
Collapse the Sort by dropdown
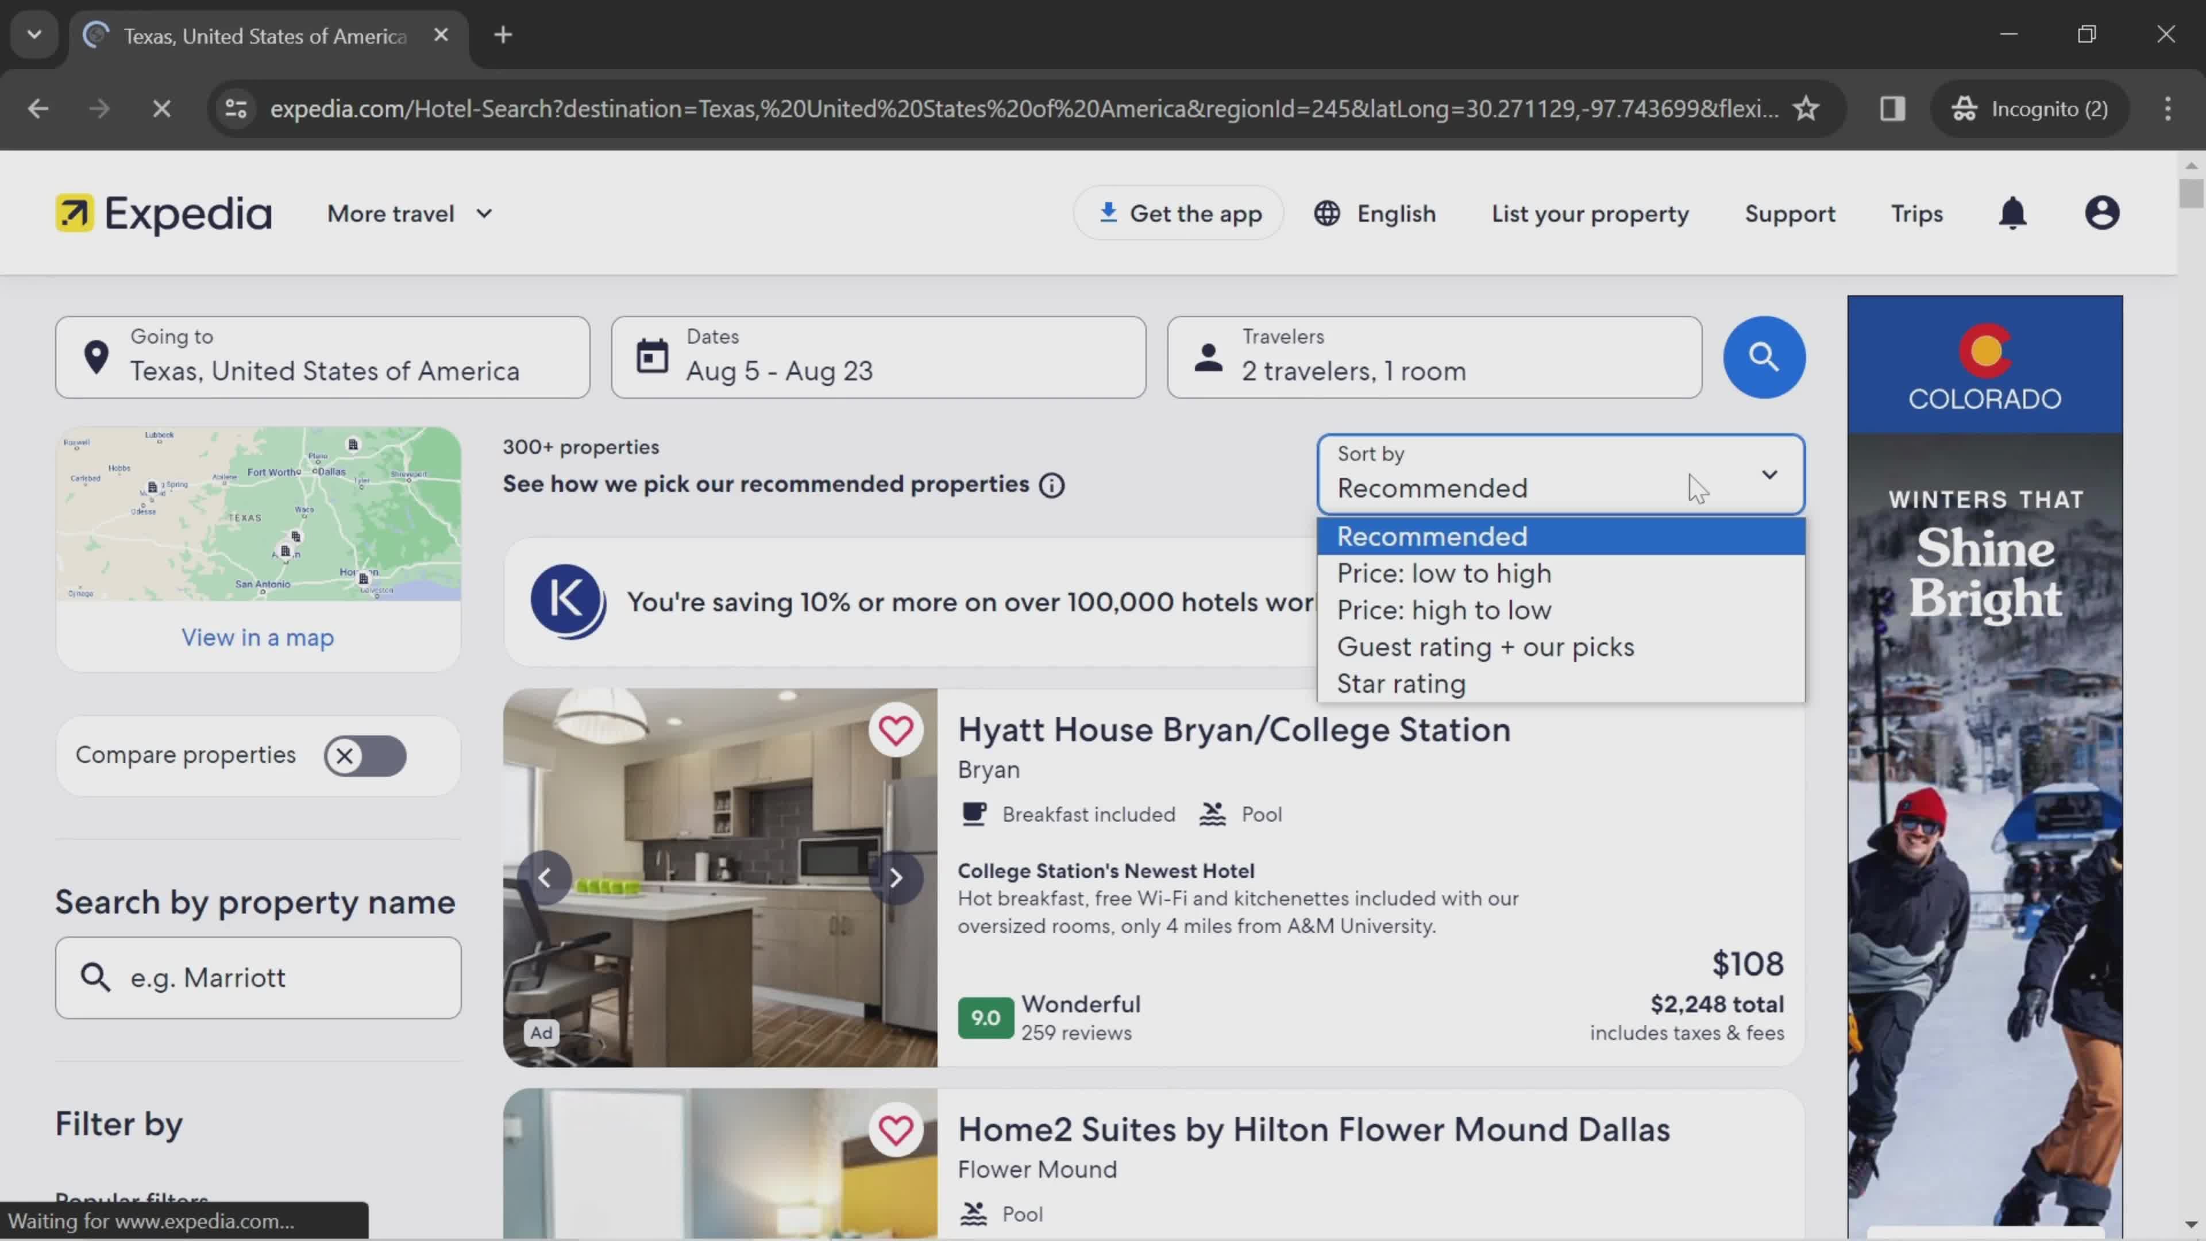point(1561,473)
